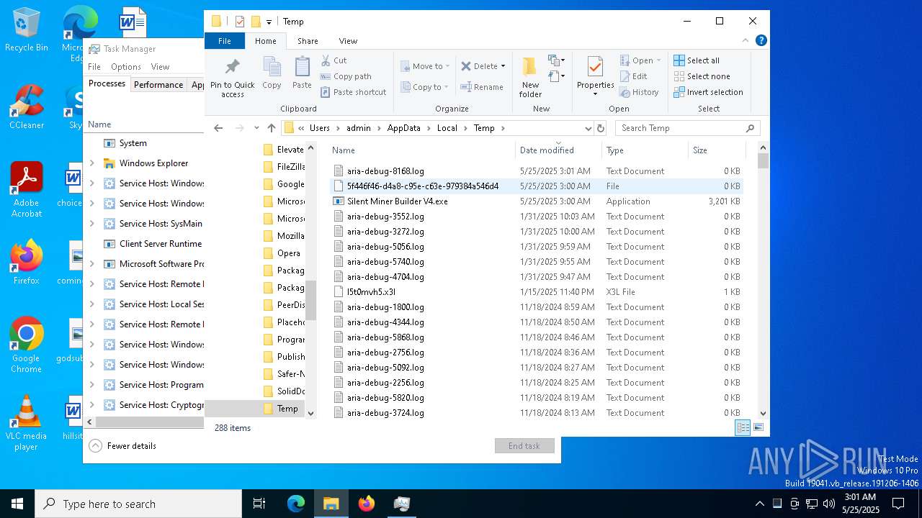Click the End task button
Screen dimensions: 922x518
pos(524,446)
